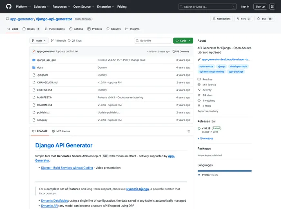Image resolution: width=281 pixels, height=209 pixels.
Task: Expand the Platform menu
Action: point(23,7)
